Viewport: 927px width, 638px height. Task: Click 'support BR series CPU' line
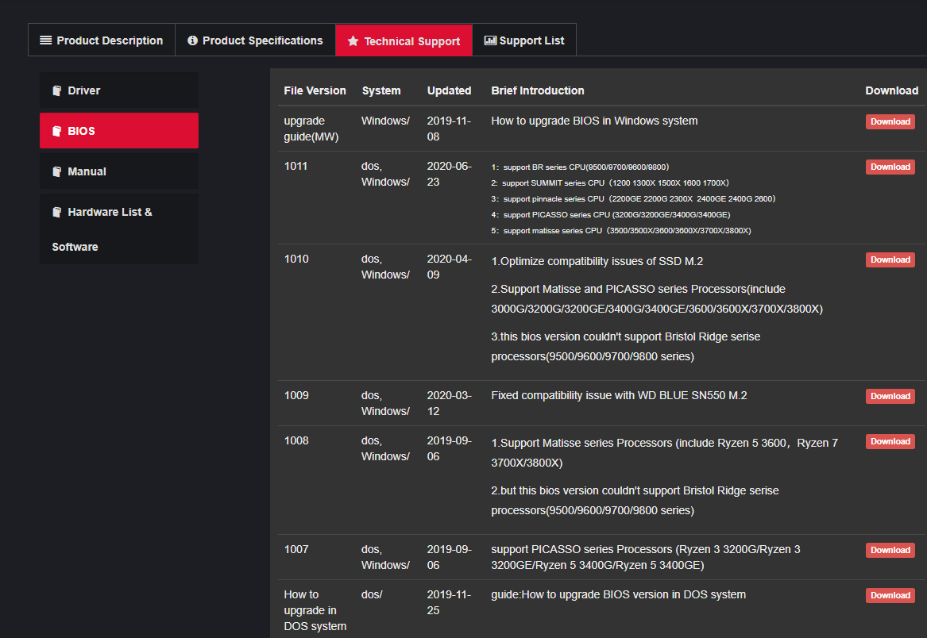pos(580,167)
